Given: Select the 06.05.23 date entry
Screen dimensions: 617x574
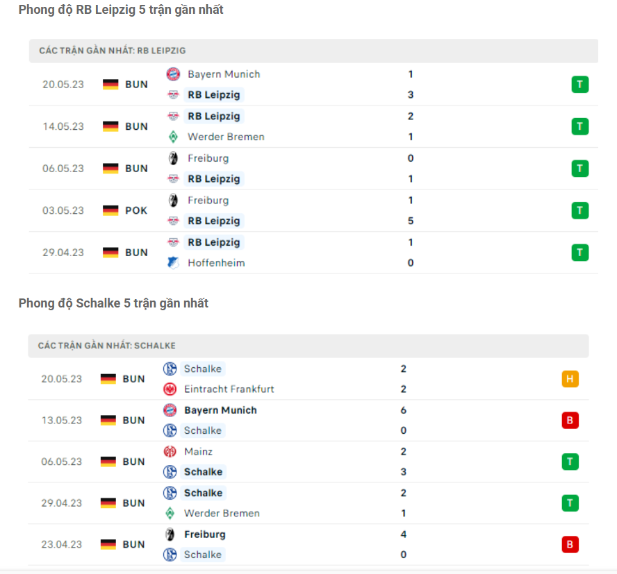Looking at the screenshot, I should pyautogui.click(x=61, y=168).
